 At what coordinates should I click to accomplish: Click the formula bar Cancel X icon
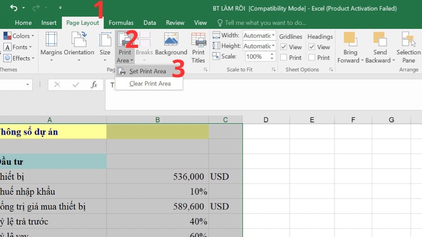[x=57, y=85]
